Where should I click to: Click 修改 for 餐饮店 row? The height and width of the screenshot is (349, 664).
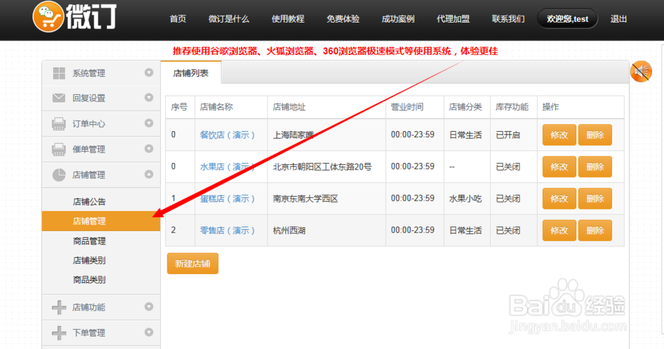559,135
